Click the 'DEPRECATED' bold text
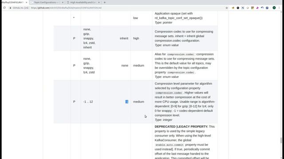Image resolution: width=284 pixels, height=159 pixels. 165,127
